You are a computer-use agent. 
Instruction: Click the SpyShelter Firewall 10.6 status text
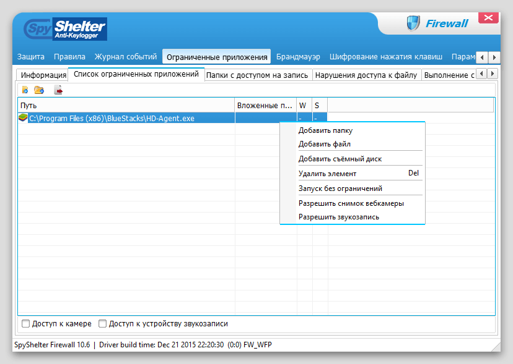click(52, 345)
